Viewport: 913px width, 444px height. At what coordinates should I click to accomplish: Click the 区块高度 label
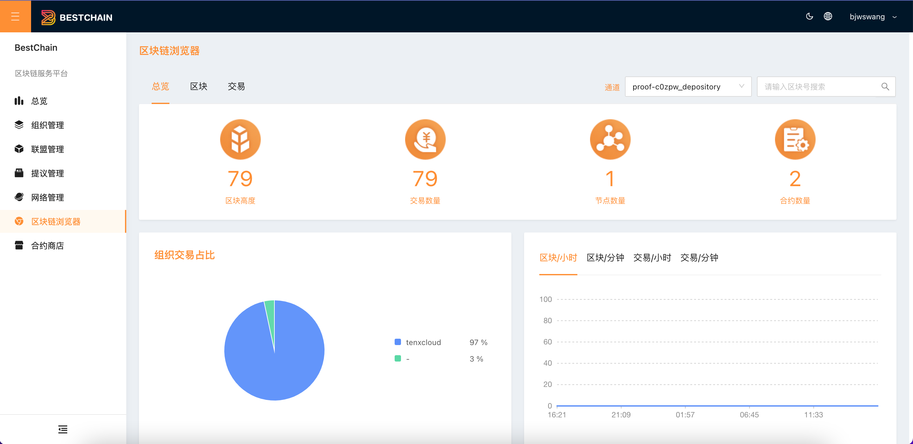tap(240, 200)
